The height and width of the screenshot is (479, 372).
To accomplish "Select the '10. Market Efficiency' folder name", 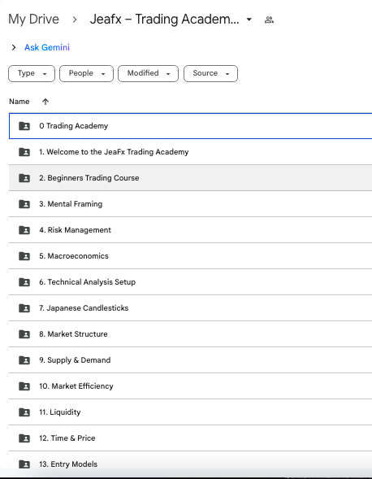I will tap(76, 386).
